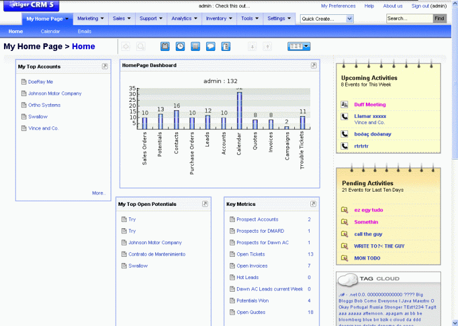Viewport: 458px width, 326px height.
Task: Click the chat speech bubble icon
Action: (211, 46)
